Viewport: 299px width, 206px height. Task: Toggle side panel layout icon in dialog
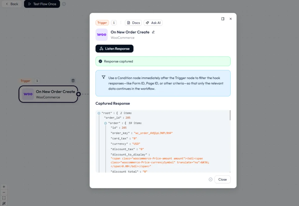click(x=223, y=19)
